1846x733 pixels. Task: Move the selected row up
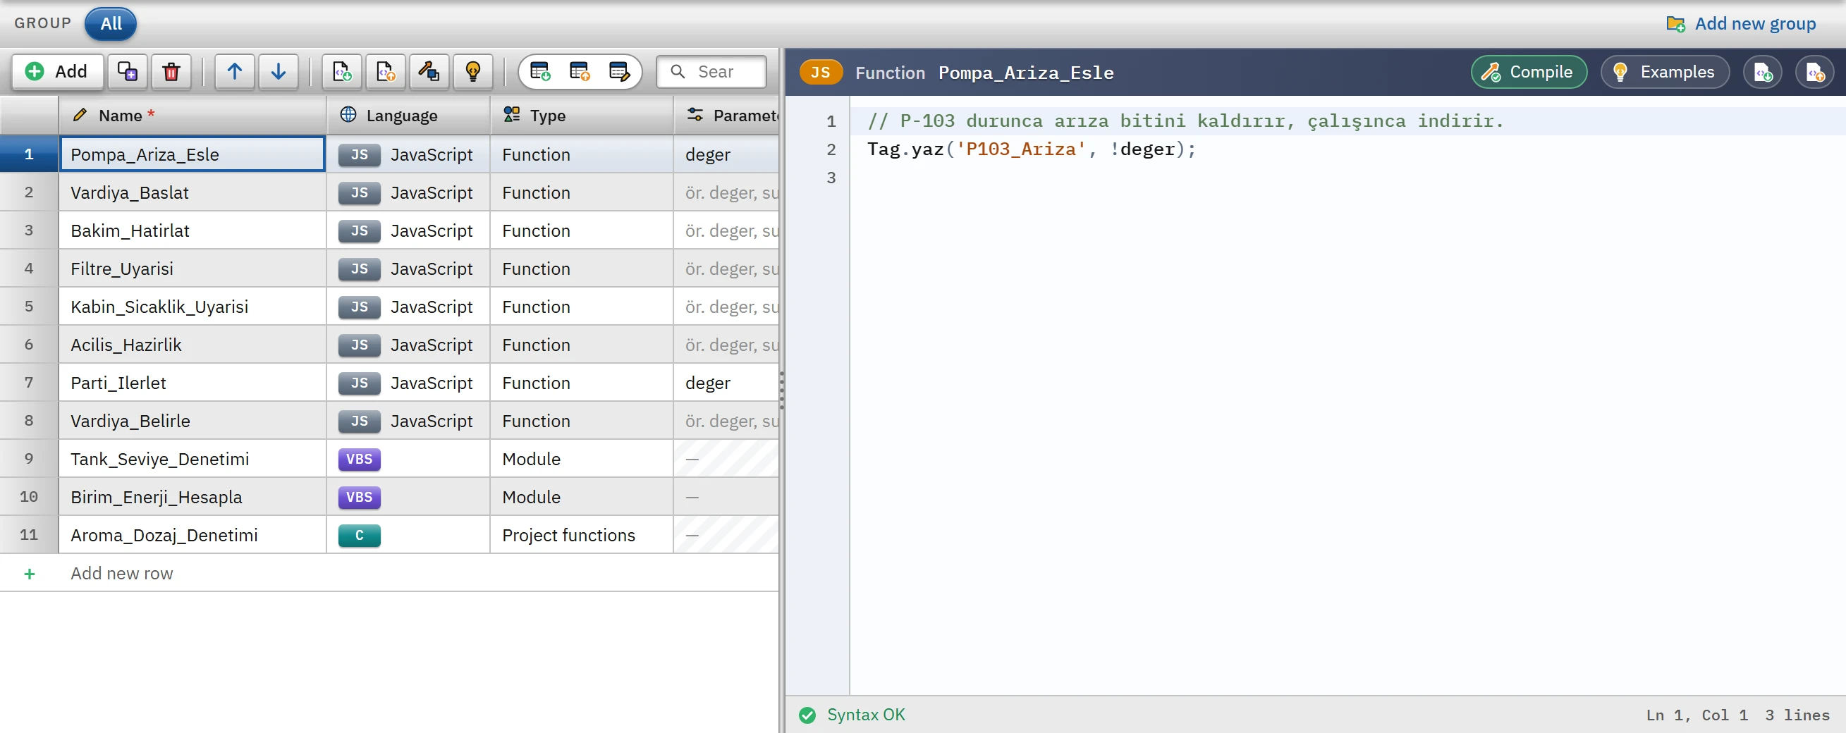tap(235, 72)
